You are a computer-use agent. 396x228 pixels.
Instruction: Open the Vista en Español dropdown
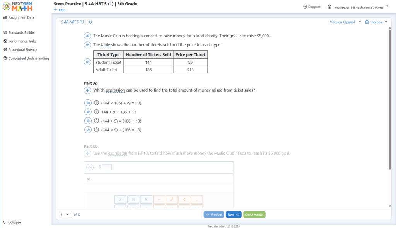point(345,22)
